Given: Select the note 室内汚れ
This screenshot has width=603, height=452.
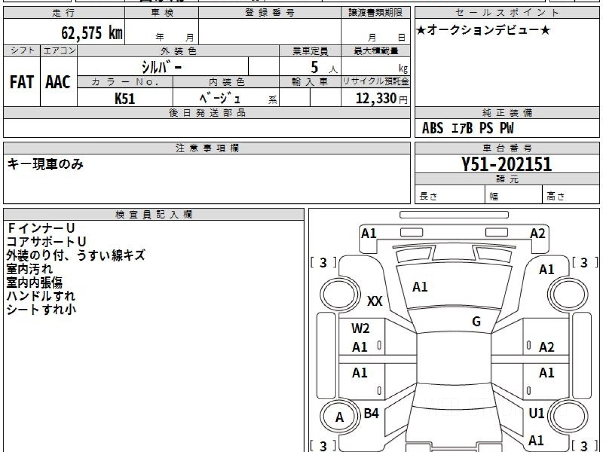Looking at the screenshot, I should pos(30,269).
